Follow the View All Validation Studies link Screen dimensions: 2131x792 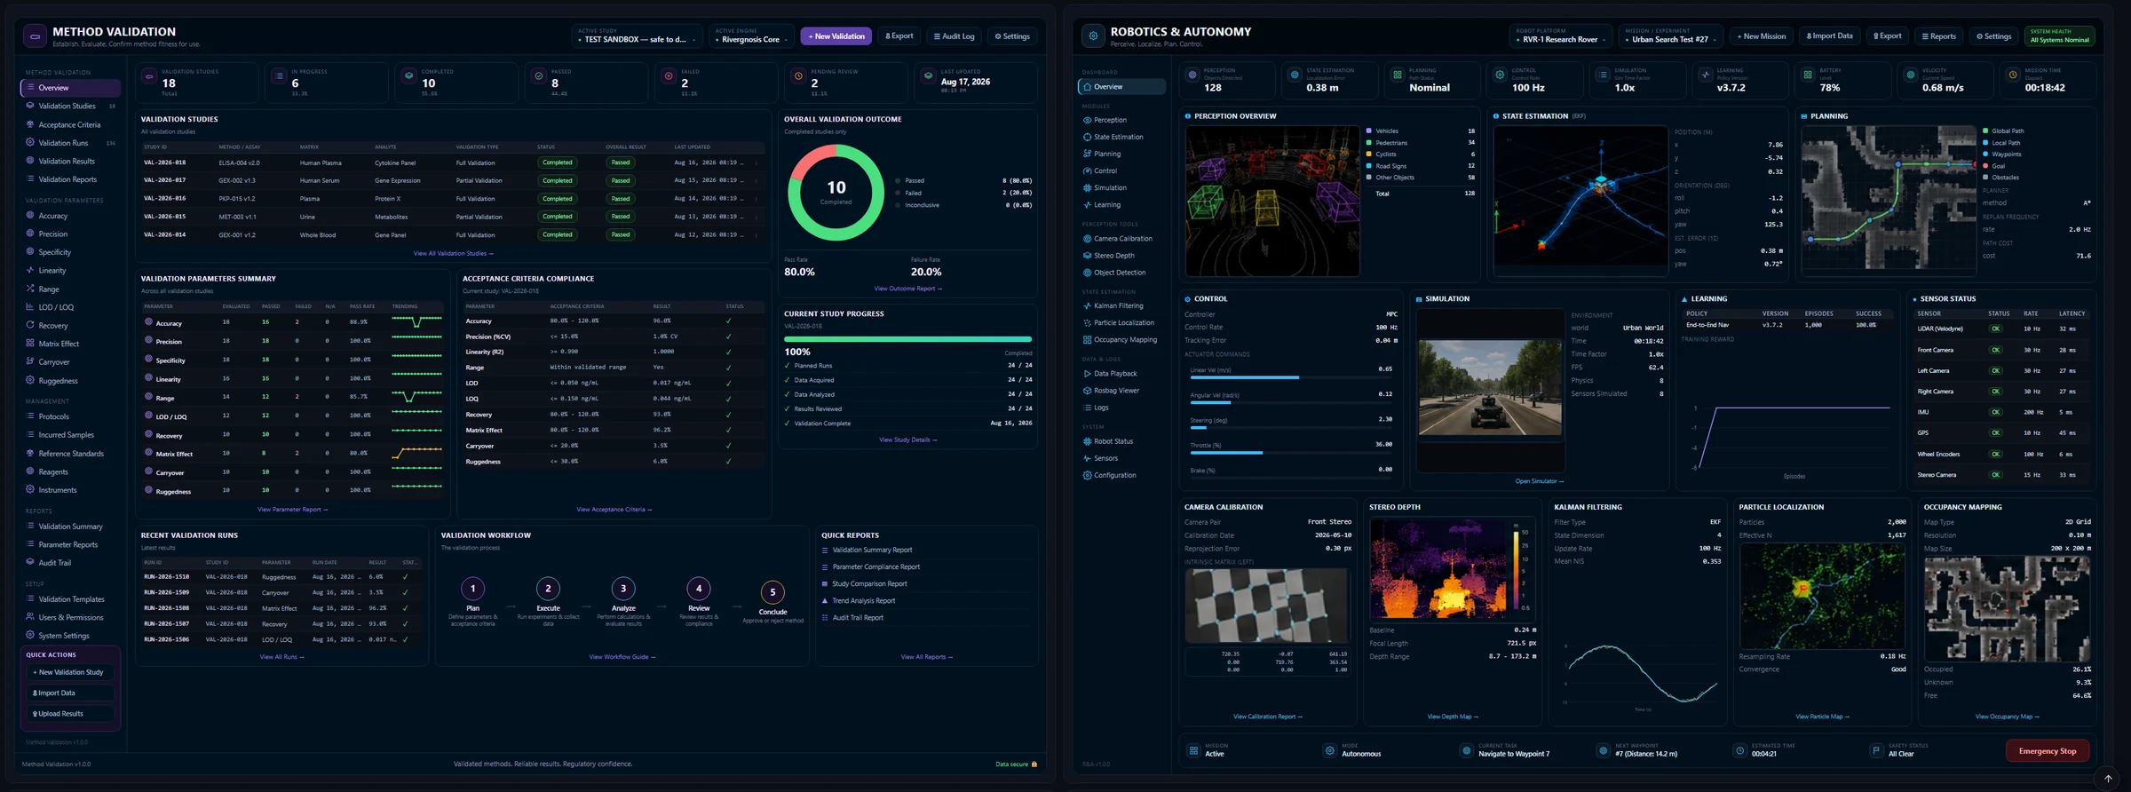[x=453, y=254]
